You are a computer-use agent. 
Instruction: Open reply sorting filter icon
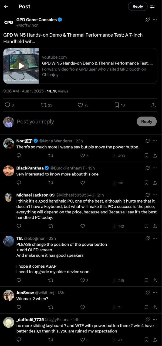(153, 6)
